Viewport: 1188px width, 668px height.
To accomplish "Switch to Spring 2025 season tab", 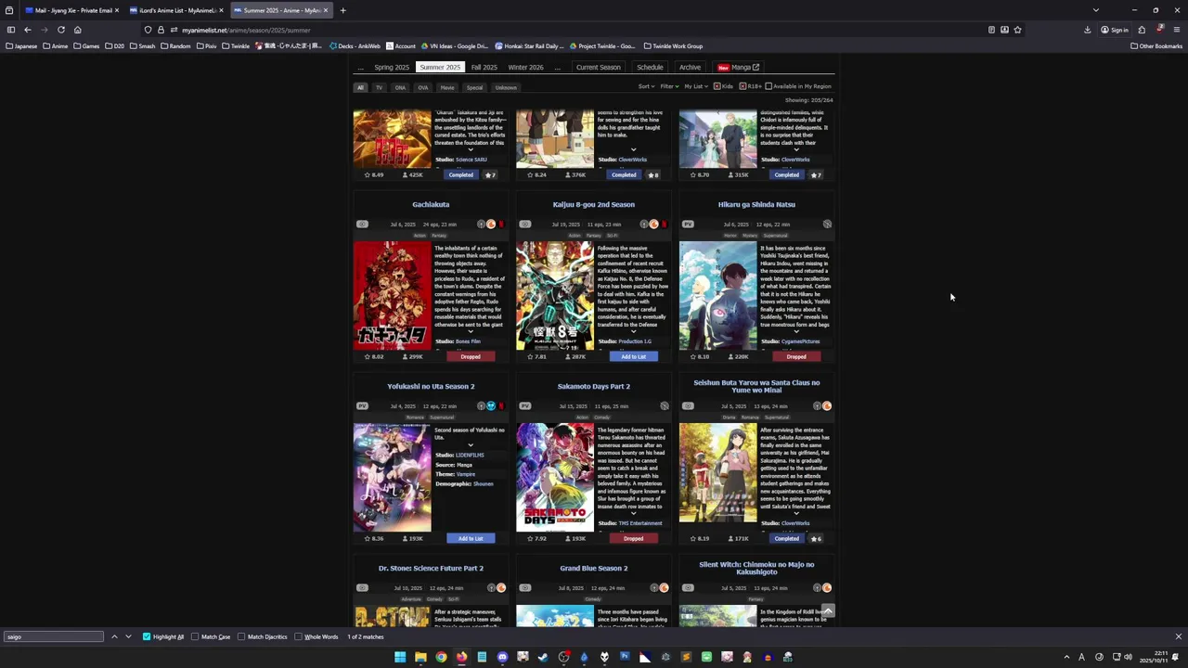I will [392, 67].
